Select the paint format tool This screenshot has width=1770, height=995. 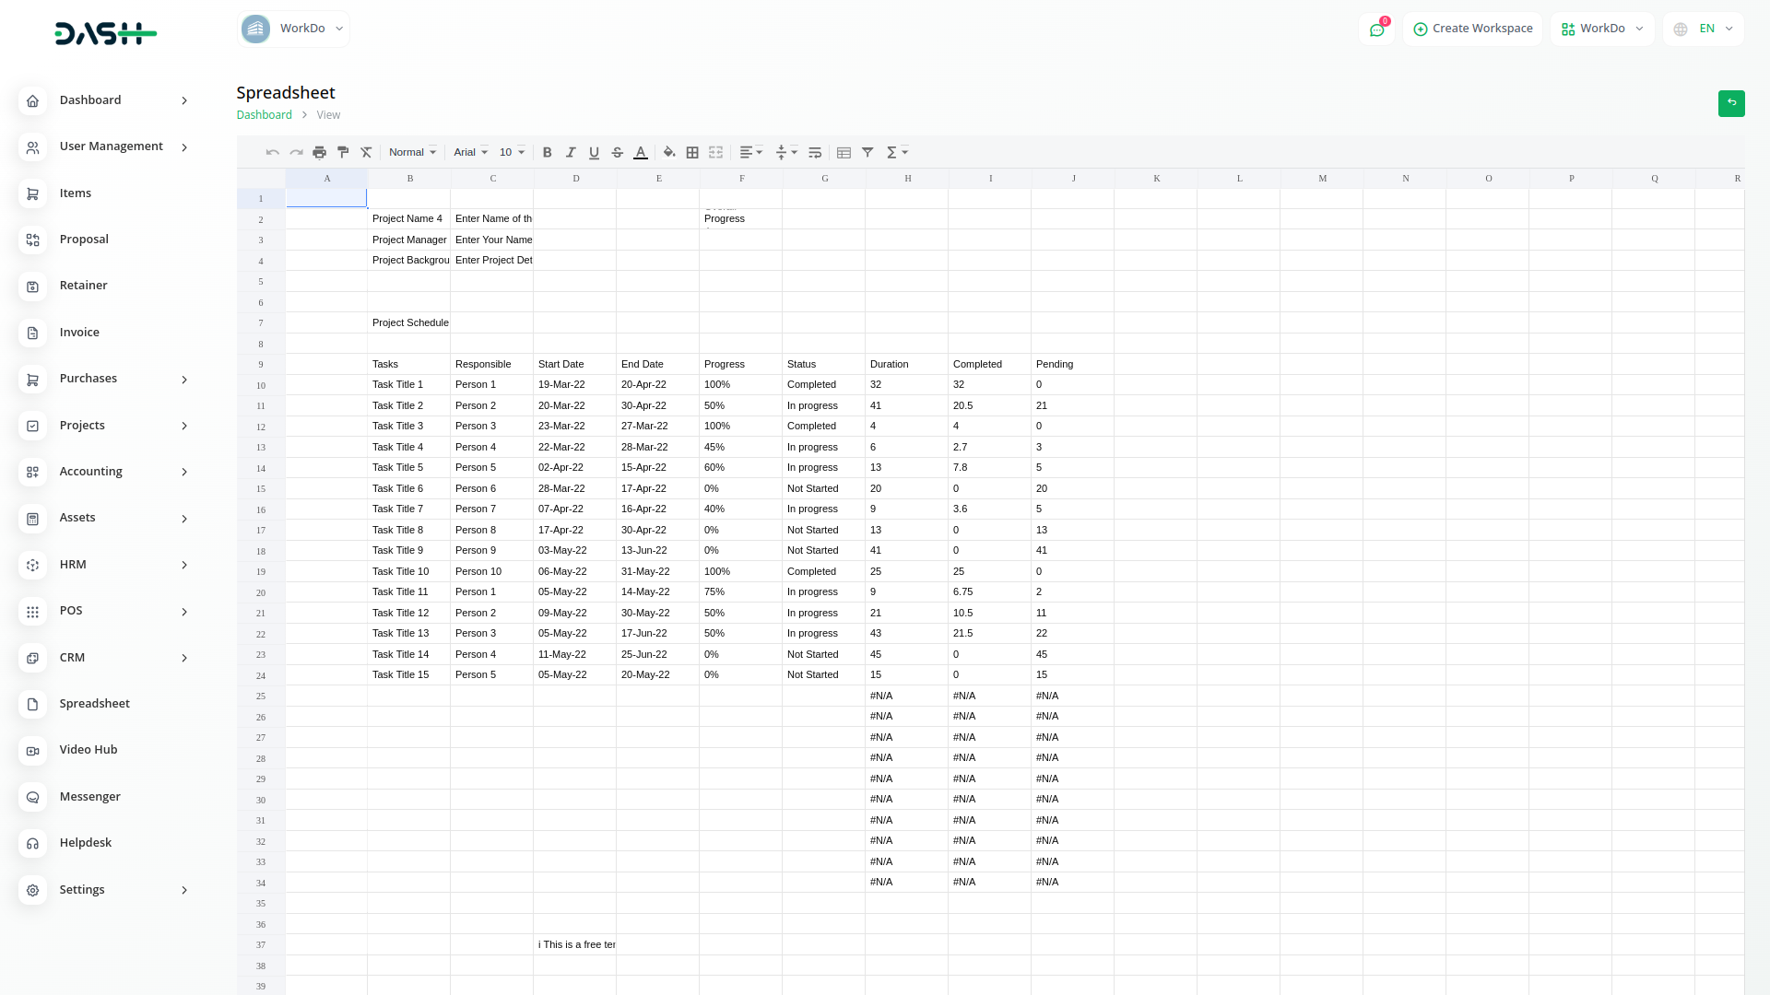(x=343, y=153)
